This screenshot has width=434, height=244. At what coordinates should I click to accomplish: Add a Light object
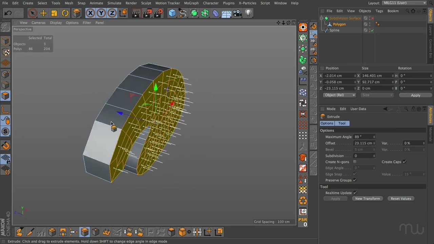point(248,13)
